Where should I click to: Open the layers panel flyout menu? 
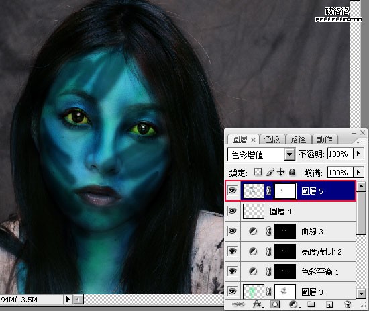point(361,142)
